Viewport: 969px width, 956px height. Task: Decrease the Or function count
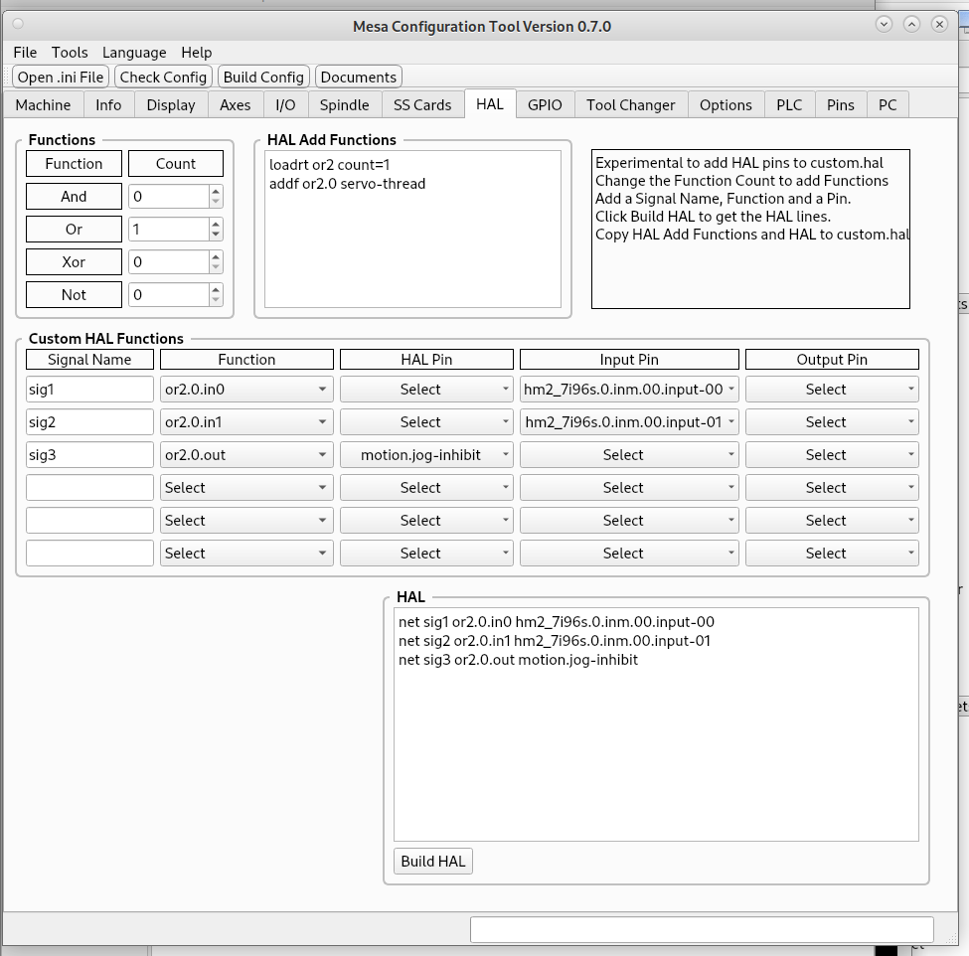pos(216,235)
